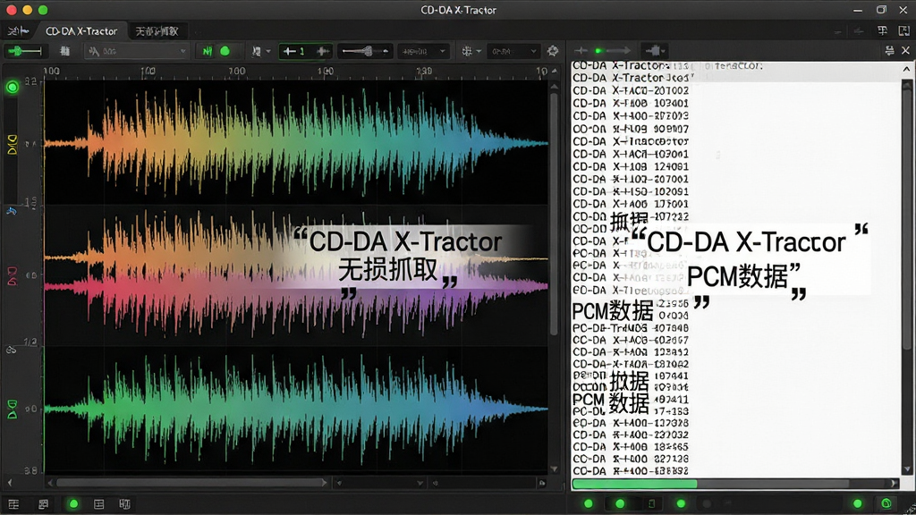The width and height of the screenshot is (916, 515).
Task: Open the combo box with the pencil icon
Action: (x=136, y=51)
